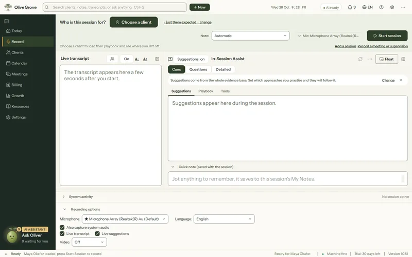Switch to the Playbook tab
The width and height of the screenshot is (412, 257).
pos(205,91)
